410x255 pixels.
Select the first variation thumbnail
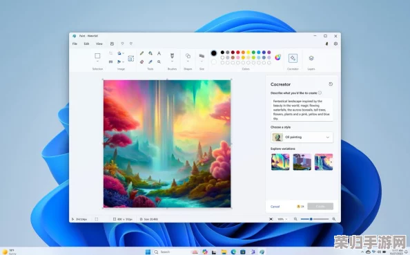(x=280, y=162)
